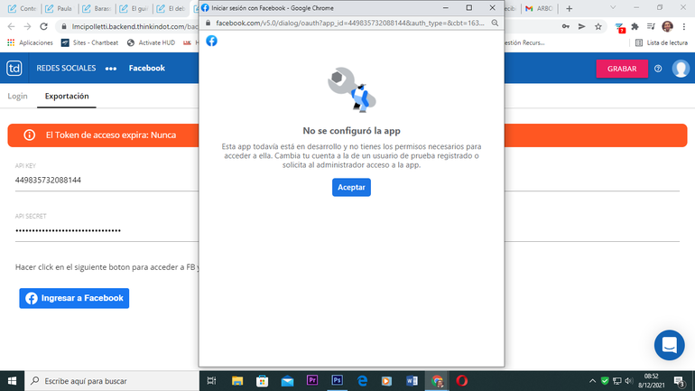The width and height of the screenshot is (695, 391).
Task: Open Chrome three-dot menu
Action: click(x=684, y=26)
